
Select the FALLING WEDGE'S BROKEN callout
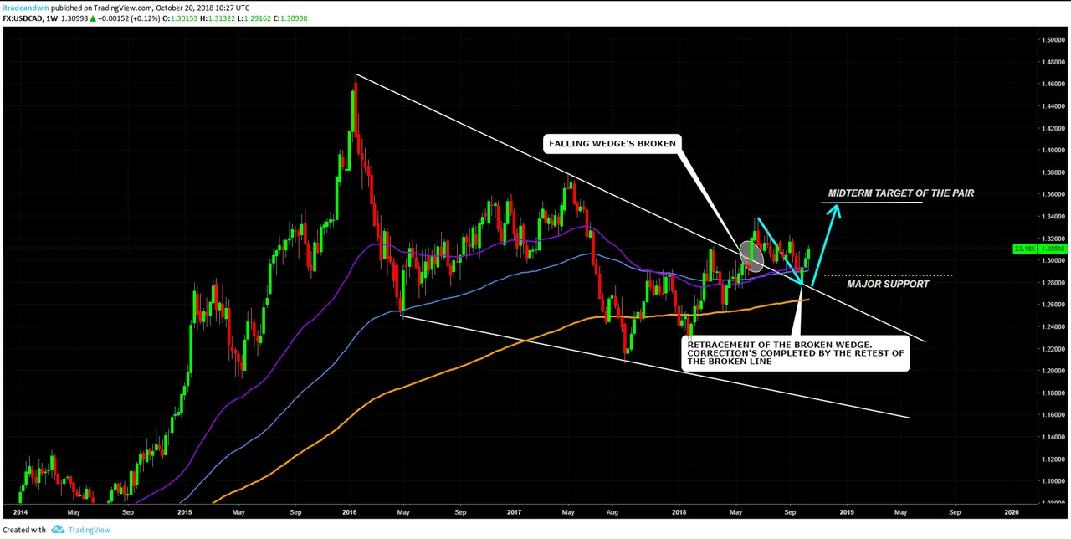point(612,144)
